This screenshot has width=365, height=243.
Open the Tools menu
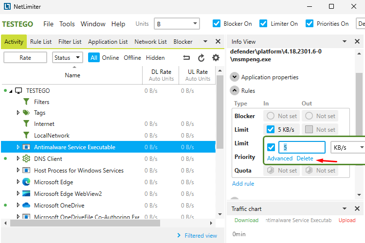pyautogui.click(x=67, y=24)
